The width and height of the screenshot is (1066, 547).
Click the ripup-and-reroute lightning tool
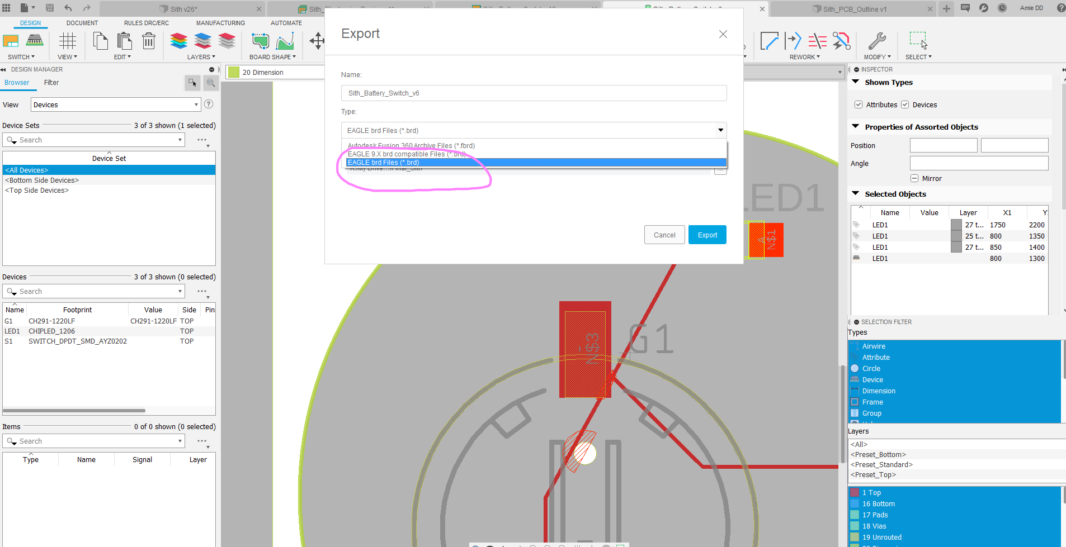coord(841,41)
